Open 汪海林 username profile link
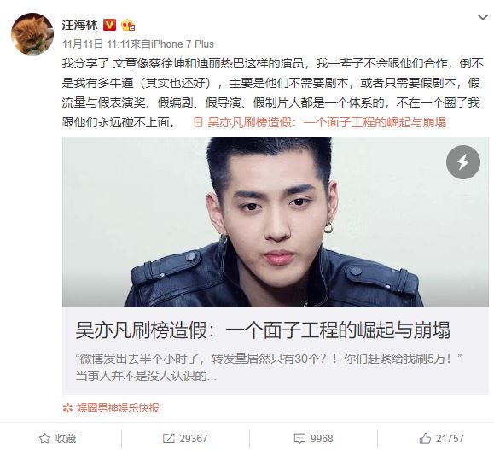494x450 pixels. tap(79, 25)
